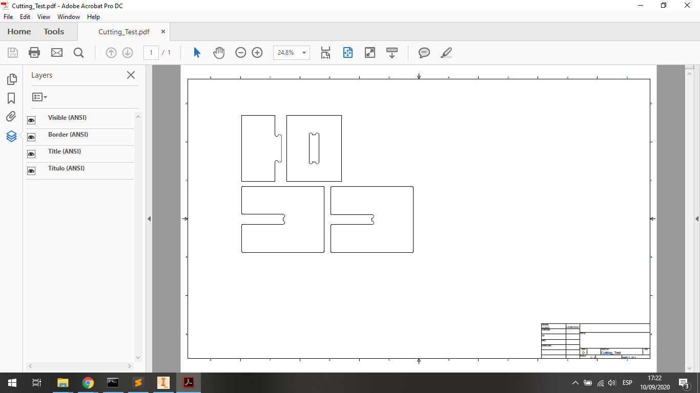Open the File menu
Screen dimensions: 700x393
tap(8, 17)
